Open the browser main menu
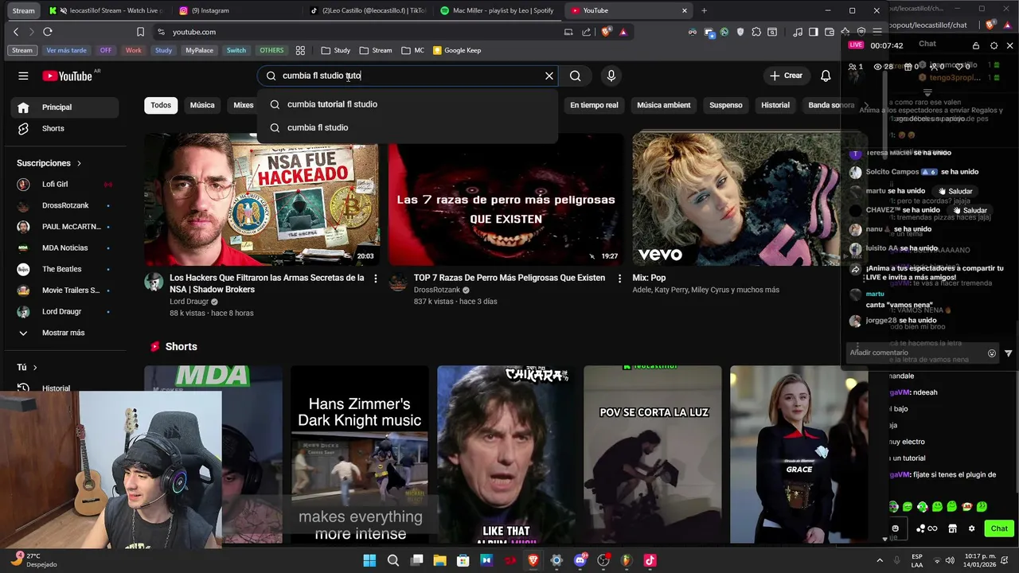 click(876, 32)
